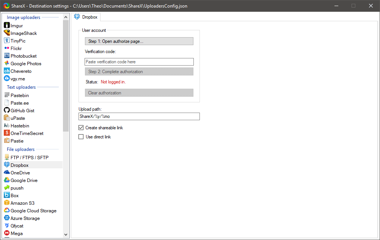Close the Destination settings window
The image size is (380, 240).
(371, 6)
